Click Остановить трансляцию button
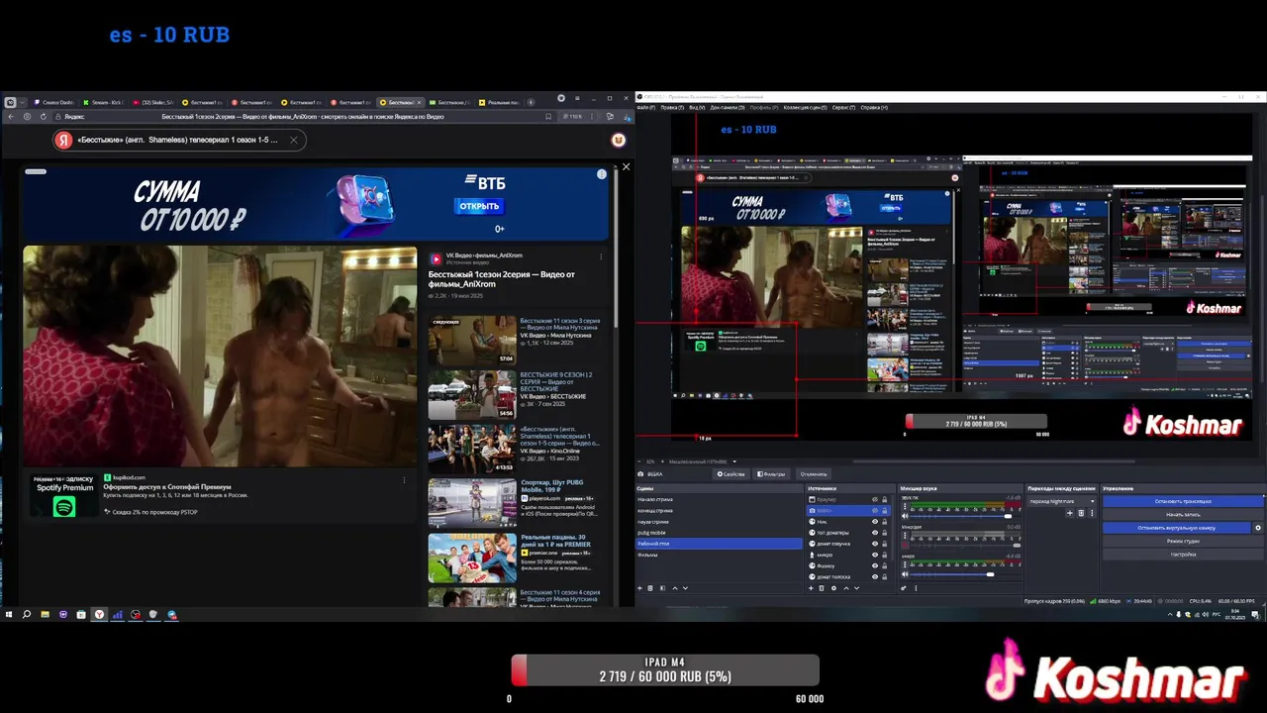Viewport: 1267px width, 713px height. pos(1183,501)
